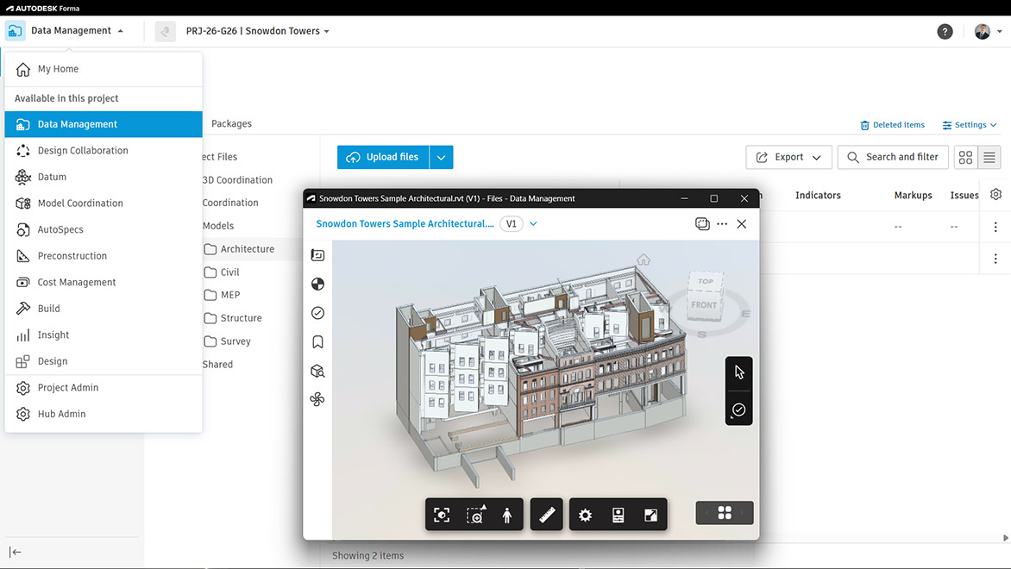Screen dimensions: 1011x569
Task: Select the 3D Coordination folder
Action: pyautogui.click(x=237, y=180)
